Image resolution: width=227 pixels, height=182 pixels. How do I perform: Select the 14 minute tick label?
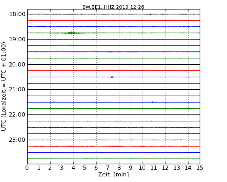(188, 168)
